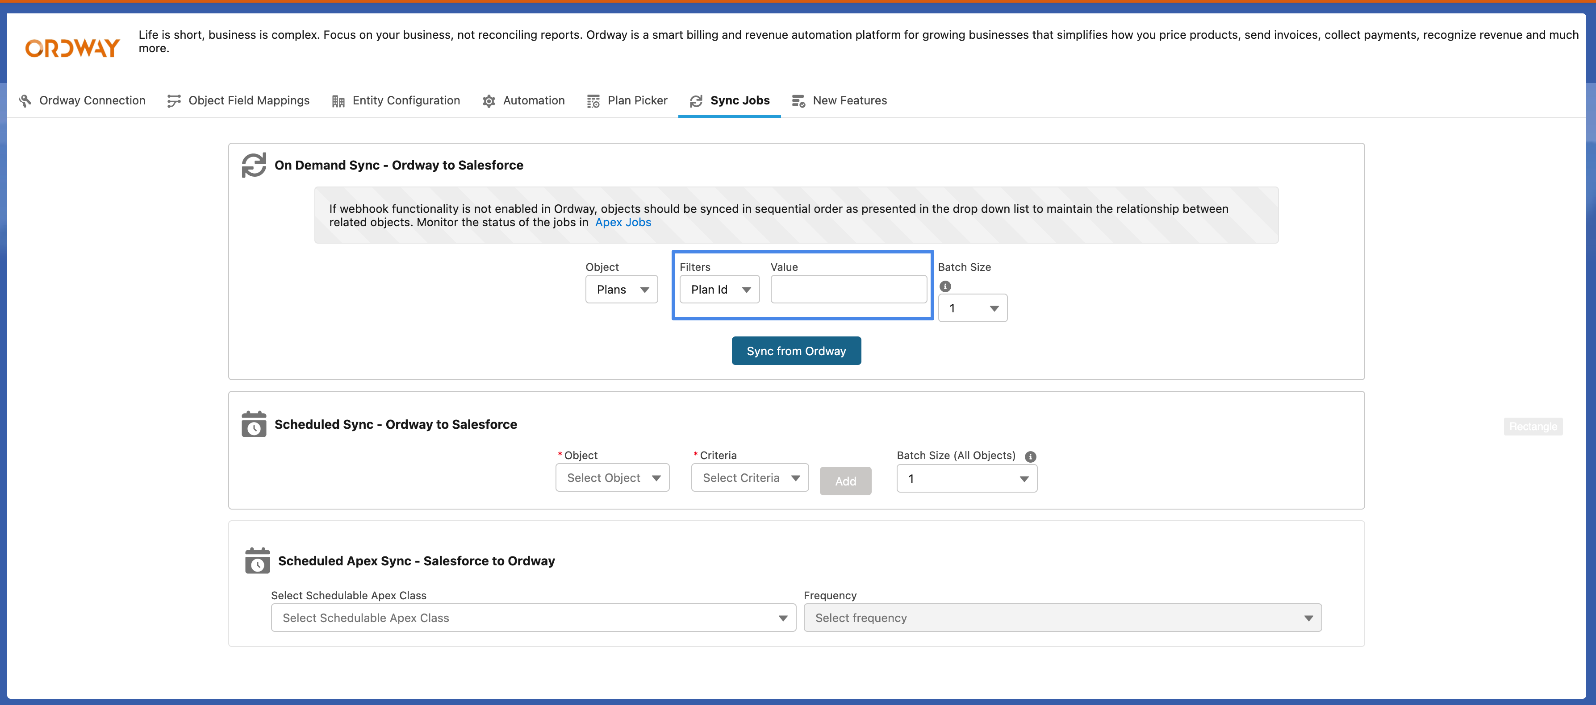Screen dimensions: 1596x705
Task: Open the New Features tab
Action: tap(840, 100)
